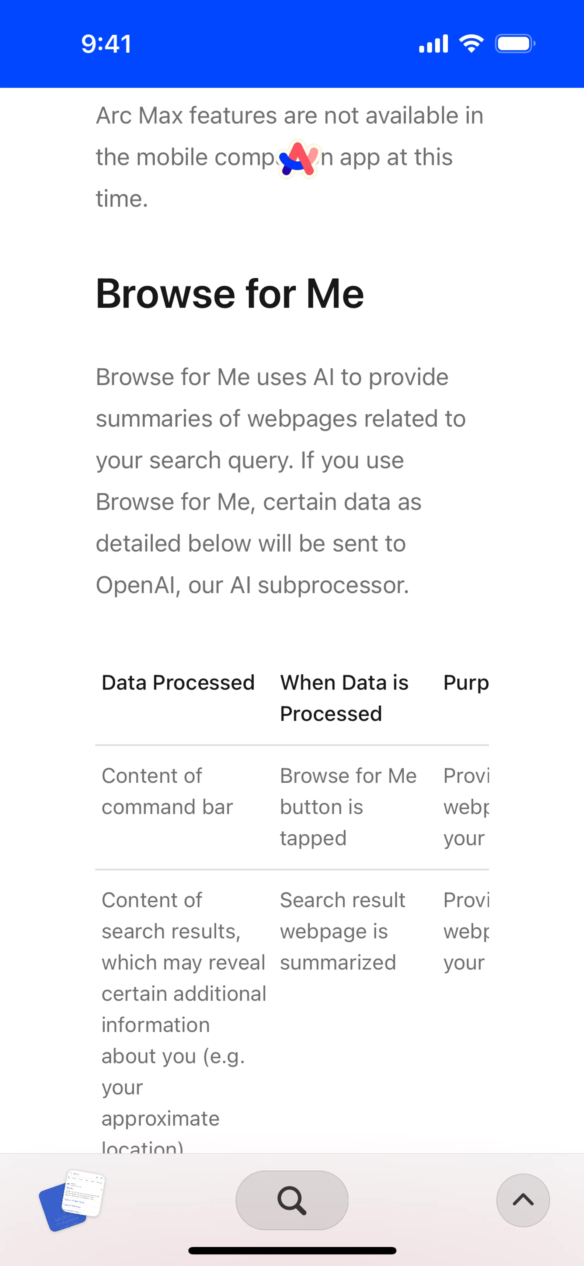Click the "Browse for Me" heading

230,294
